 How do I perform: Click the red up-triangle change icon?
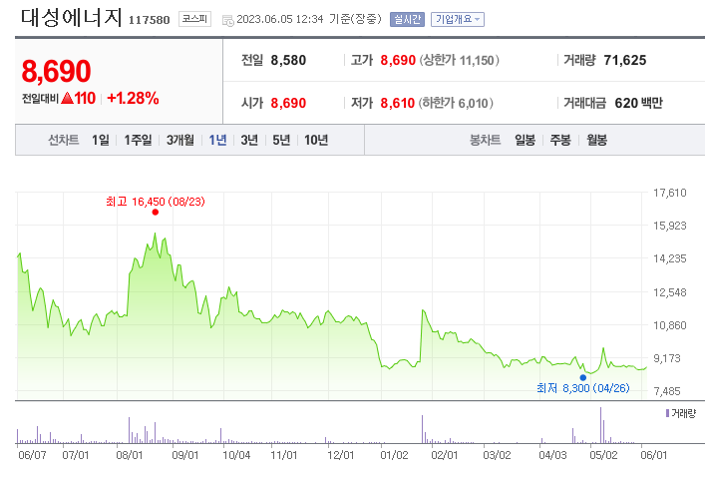point(67,98)
